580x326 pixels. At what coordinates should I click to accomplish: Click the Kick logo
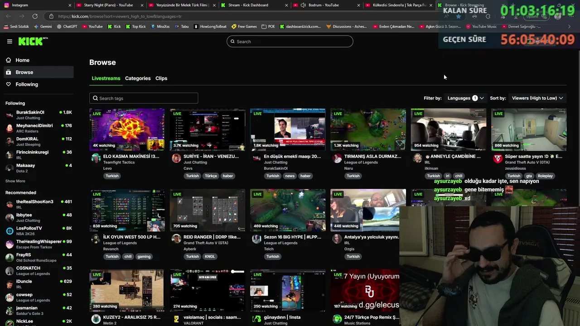(x=33, y=41)
